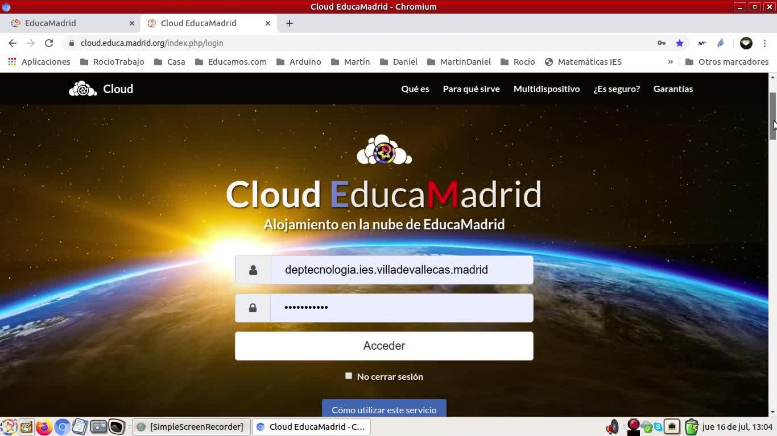777x436 pixels.
Task: Open the Casa bookmarks folder
Action: click(x=170, y=62)
